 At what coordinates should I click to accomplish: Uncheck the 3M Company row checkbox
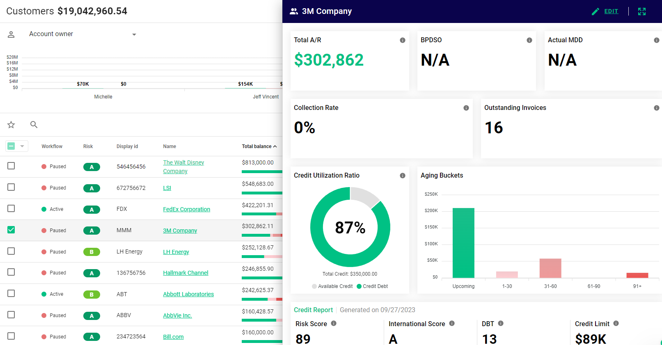11,230
